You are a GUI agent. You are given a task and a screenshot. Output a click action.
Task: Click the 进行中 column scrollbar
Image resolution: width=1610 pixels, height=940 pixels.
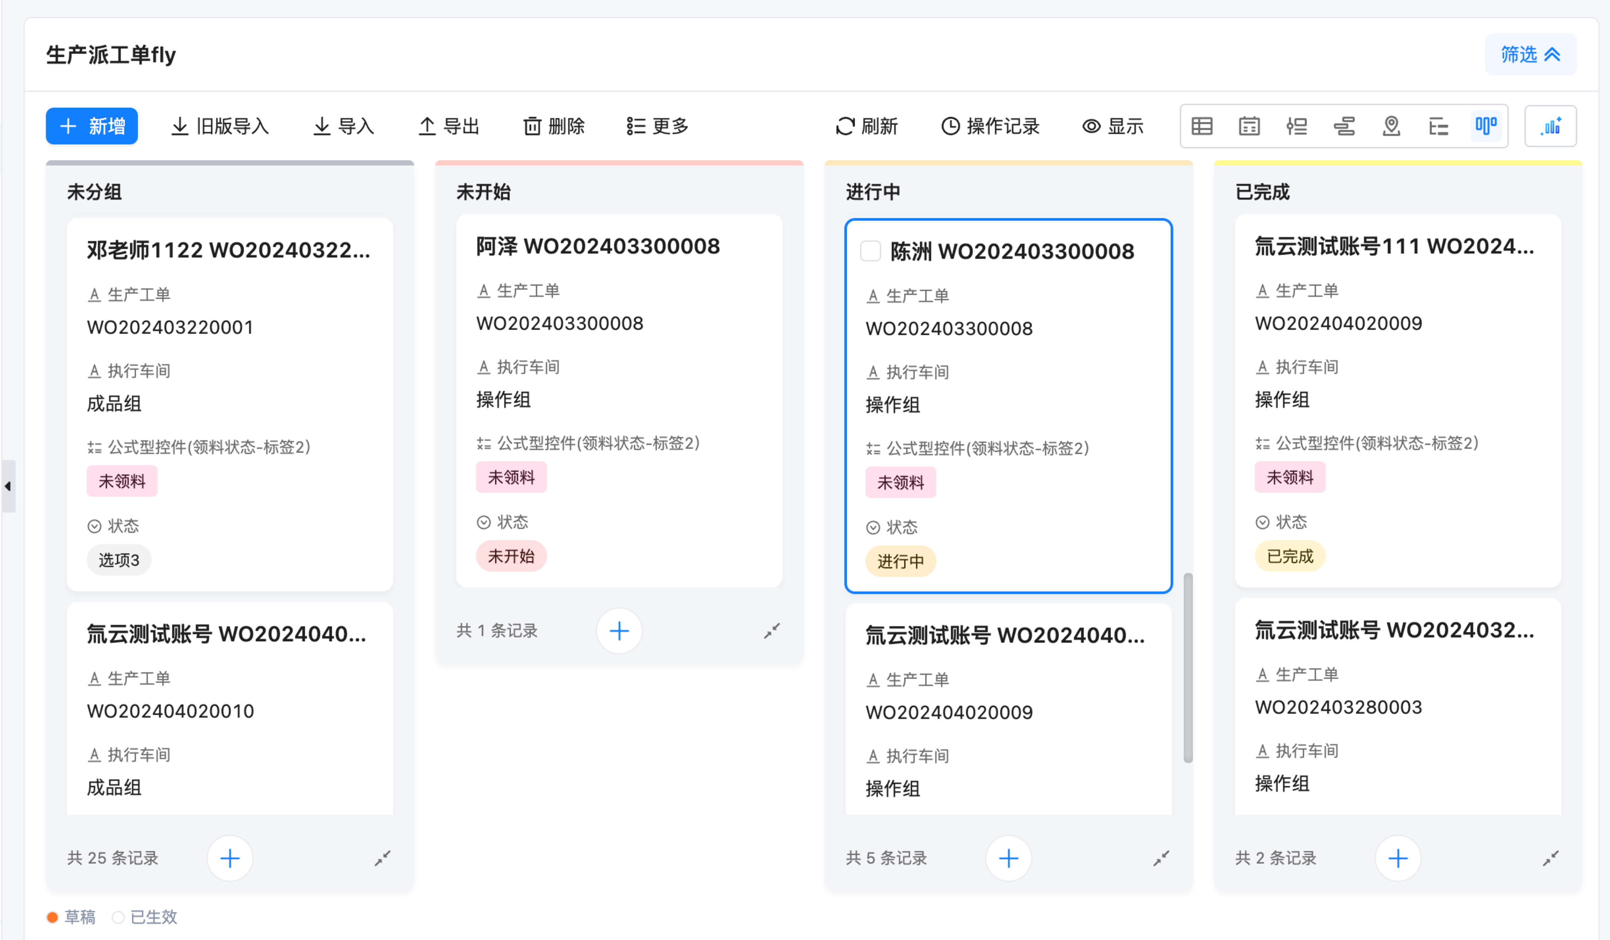[x=1188, y=667]
